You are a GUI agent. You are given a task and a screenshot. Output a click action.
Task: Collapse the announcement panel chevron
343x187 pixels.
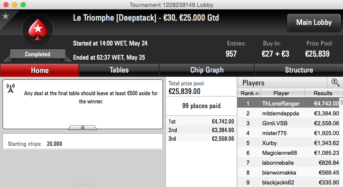[83, 128]
